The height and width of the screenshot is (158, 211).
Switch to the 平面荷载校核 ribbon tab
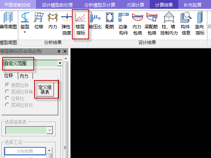(18, 5)
